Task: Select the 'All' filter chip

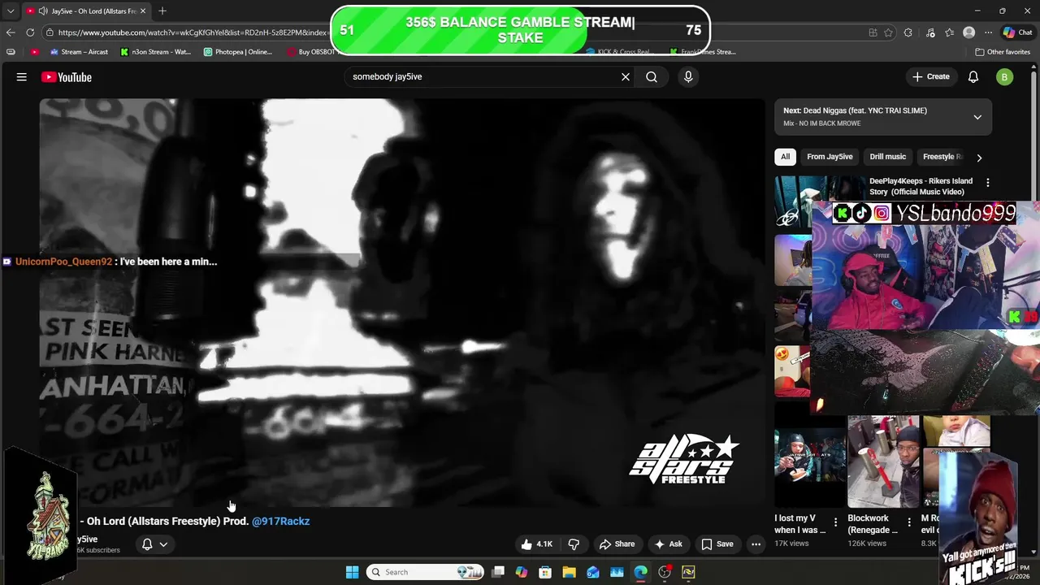Action: click(x=785, y=157)
